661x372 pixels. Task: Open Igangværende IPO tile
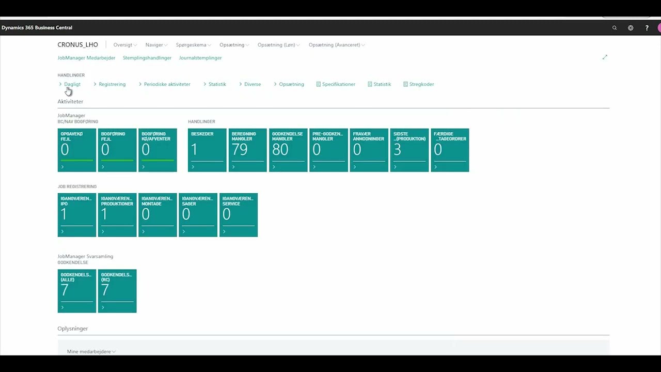coord(77,215)
